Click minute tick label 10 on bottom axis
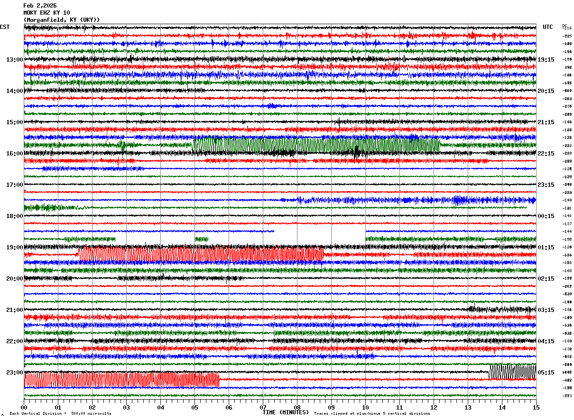The image size is (574, 420). point(365,407)
